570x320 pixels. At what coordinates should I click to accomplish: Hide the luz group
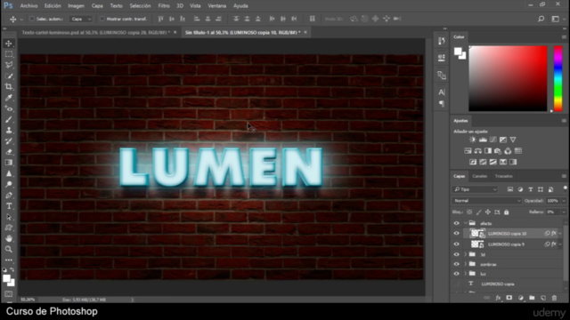coord(457,274)
